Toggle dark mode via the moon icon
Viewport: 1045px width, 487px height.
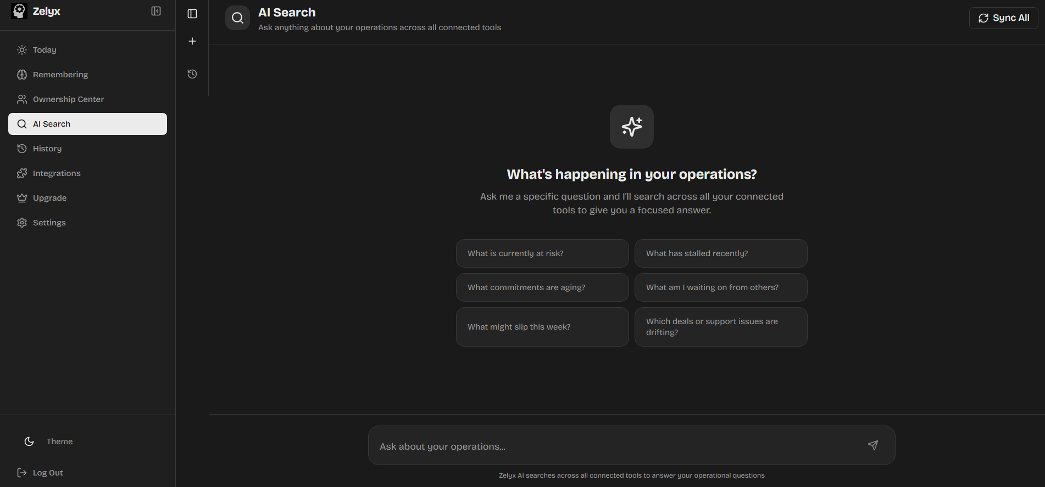[x=29, y=441]
